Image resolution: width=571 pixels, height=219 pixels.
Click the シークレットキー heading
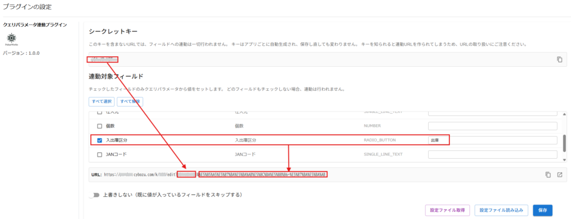113,32
